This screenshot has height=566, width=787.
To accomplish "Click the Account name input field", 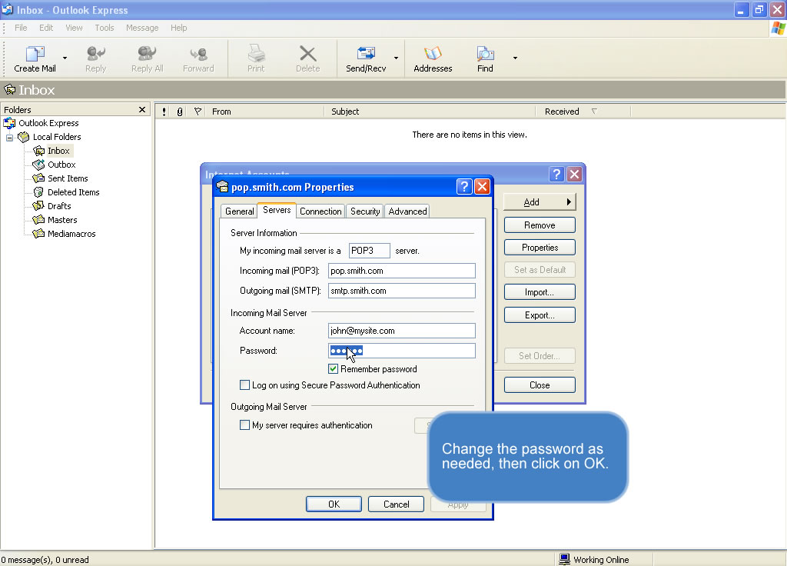I will 401,331.
